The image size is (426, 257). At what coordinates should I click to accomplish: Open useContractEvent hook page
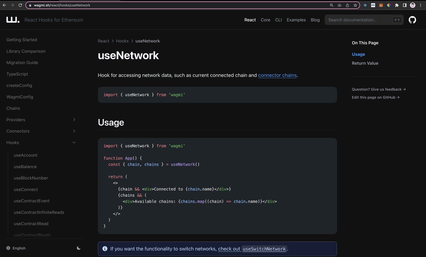coord(32,201)
